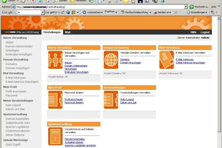Click the news icon beside Los geht's
The image size is (222, 148).
(63, 12)
